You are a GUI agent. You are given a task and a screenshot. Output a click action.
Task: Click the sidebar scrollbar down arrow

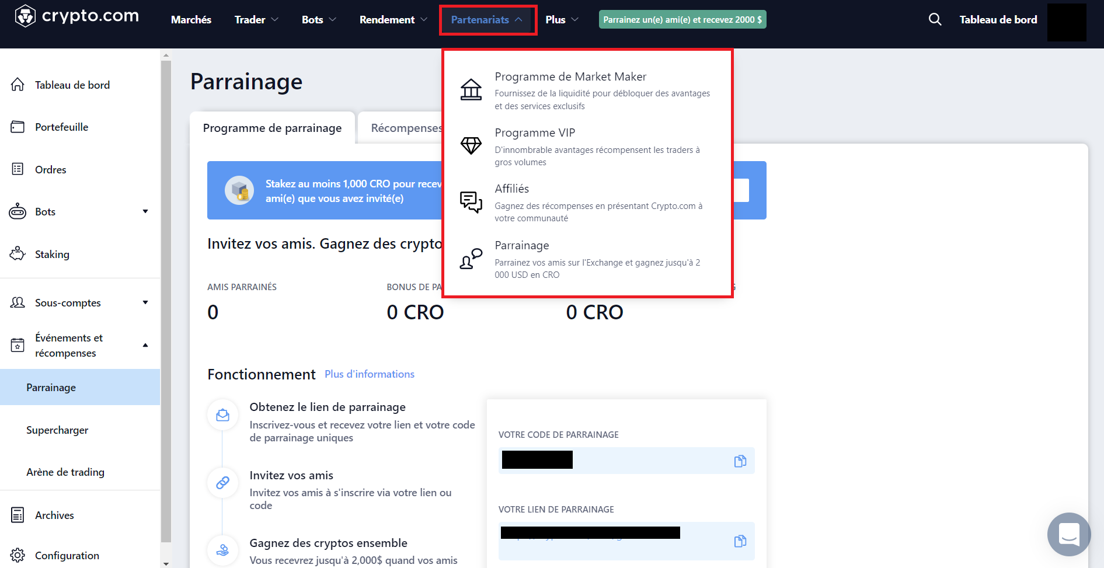[x=166, y=563]
